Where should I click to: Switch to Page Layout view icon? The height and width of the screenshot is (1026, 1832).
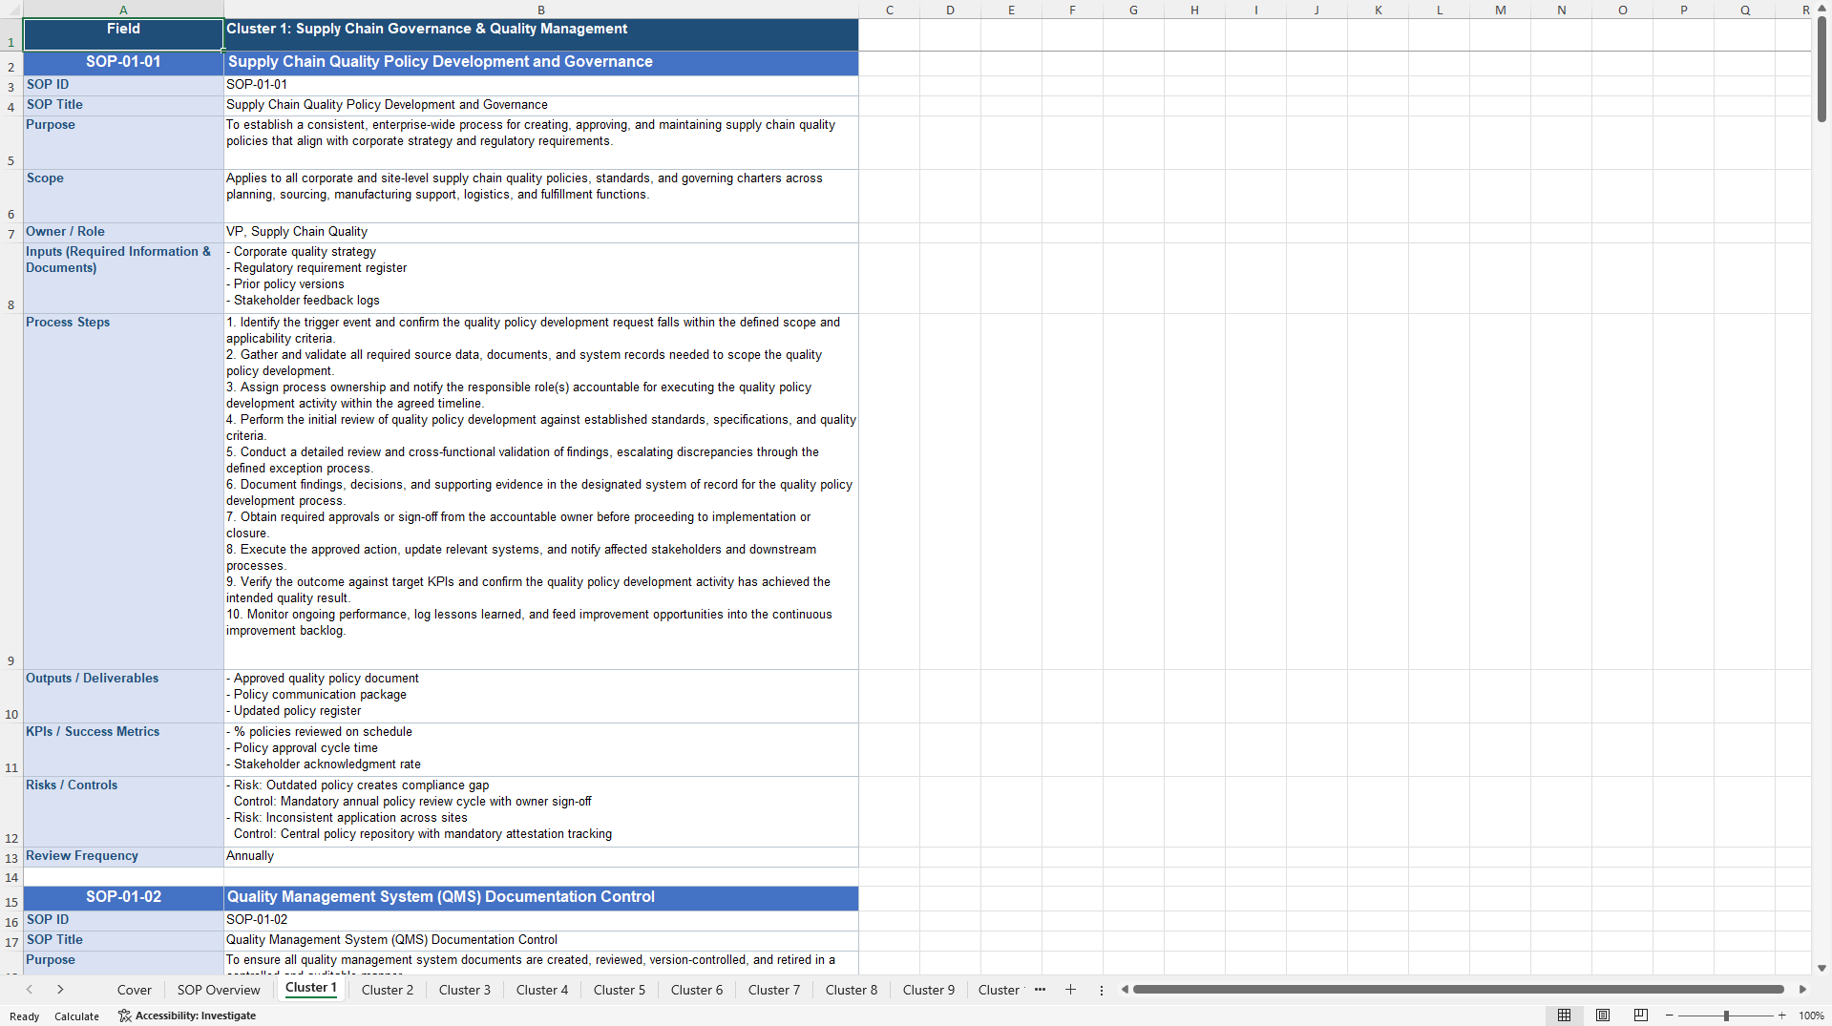tap(1603, 1016)
